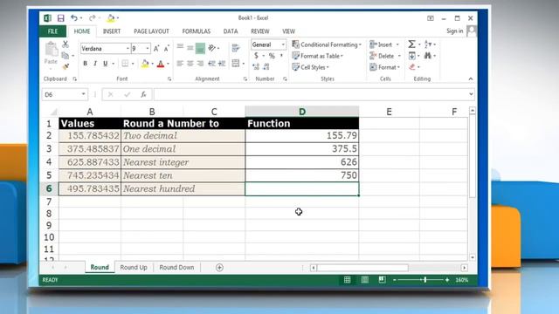Viewport: 559px width, 314px height.
Task: Click the Clear eraser icon
Action: (412, 67)
